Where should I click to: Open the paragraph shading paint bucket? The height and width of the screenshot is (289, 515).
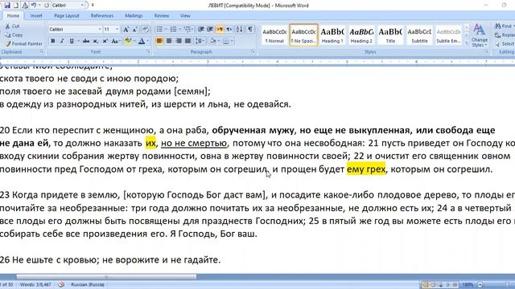coord(212,41)
